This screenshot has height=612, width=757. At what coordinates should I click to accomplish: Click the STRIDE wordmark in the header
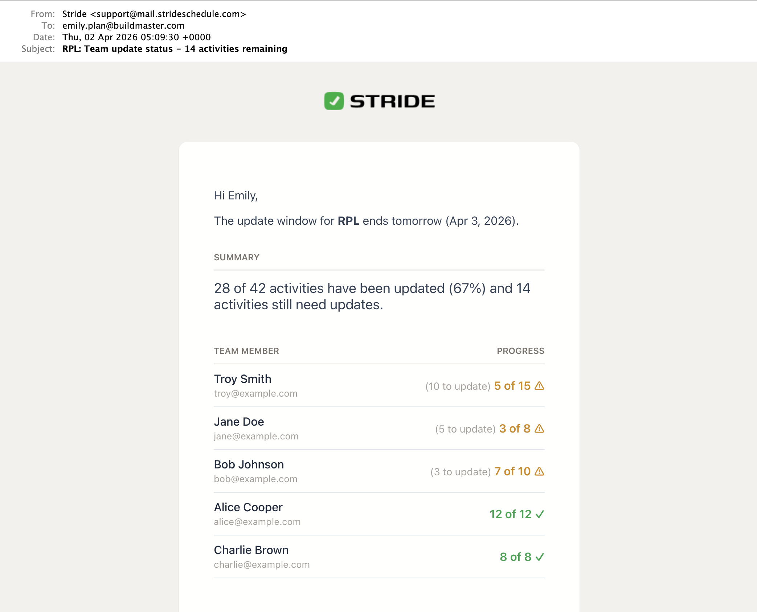pos(392,101)
